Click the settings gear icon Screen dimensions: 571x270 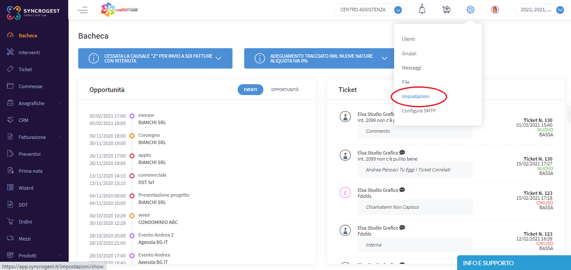pyautogui.click(x=470, y=10)
